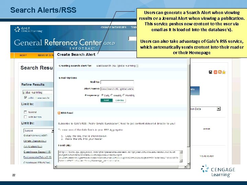Click the dialog scroll-left arrow

tap(56, 166)
